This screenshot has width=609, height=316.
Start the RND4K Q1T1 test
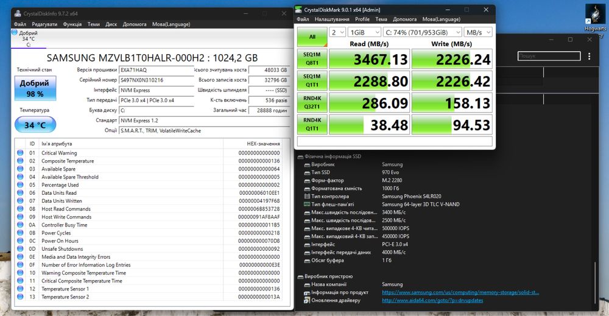[312, 124]
